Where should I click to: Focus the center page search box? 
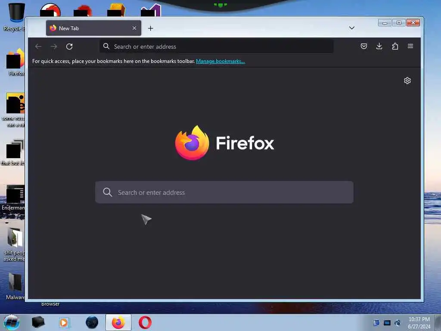click(x=224, y=192)
